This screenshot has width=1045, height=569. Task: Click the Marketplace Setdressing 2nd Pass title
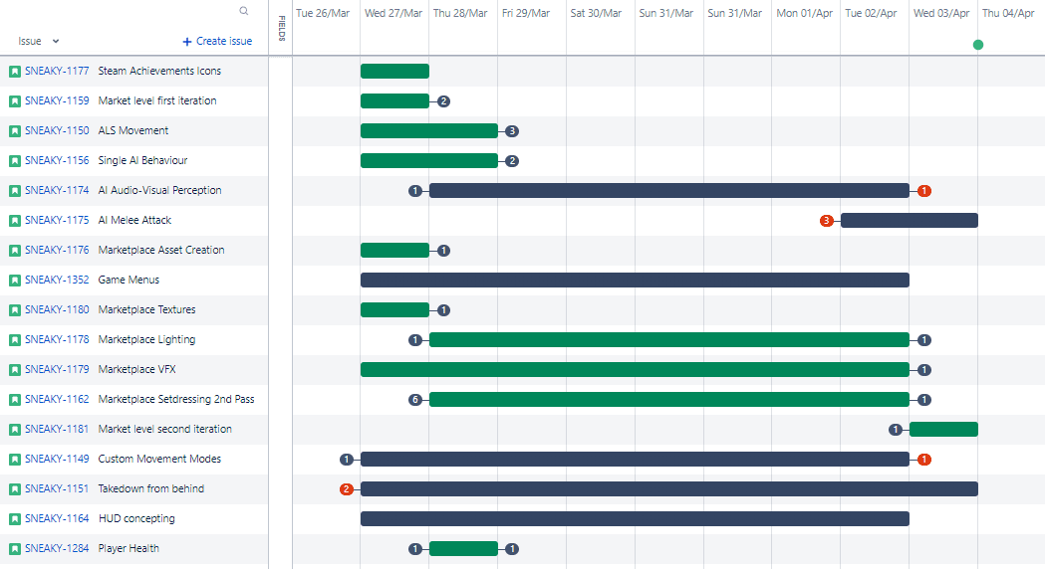[176, 399]
